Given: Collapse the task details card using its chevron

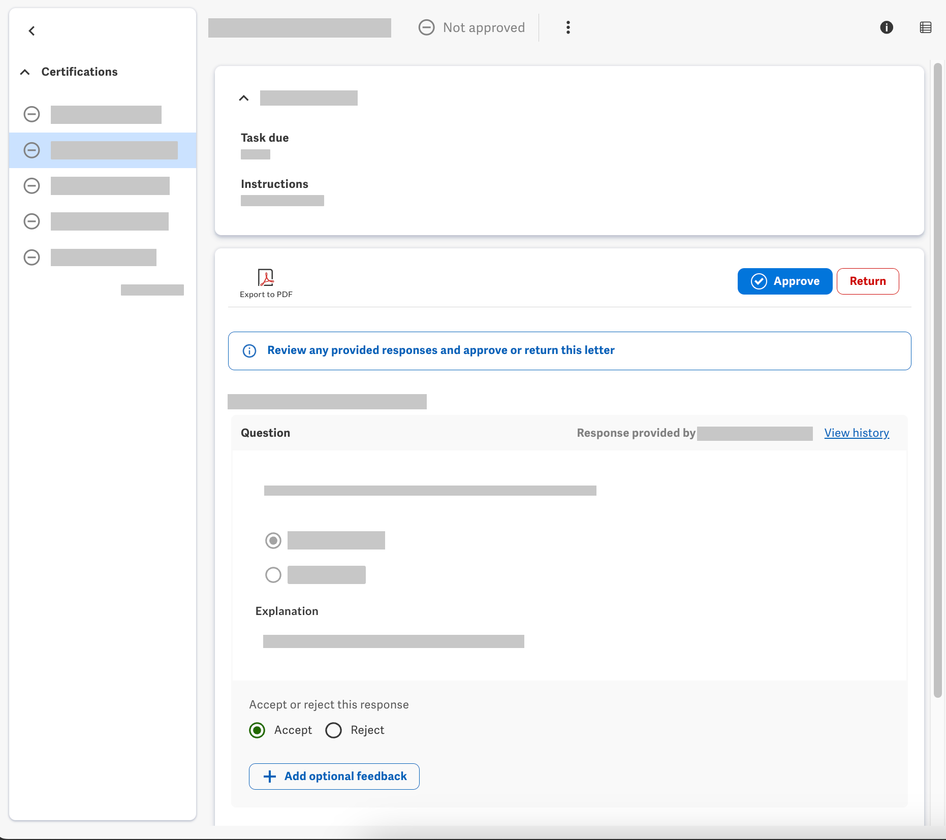Looking at the screenshot, I should (x=244, y=98).
